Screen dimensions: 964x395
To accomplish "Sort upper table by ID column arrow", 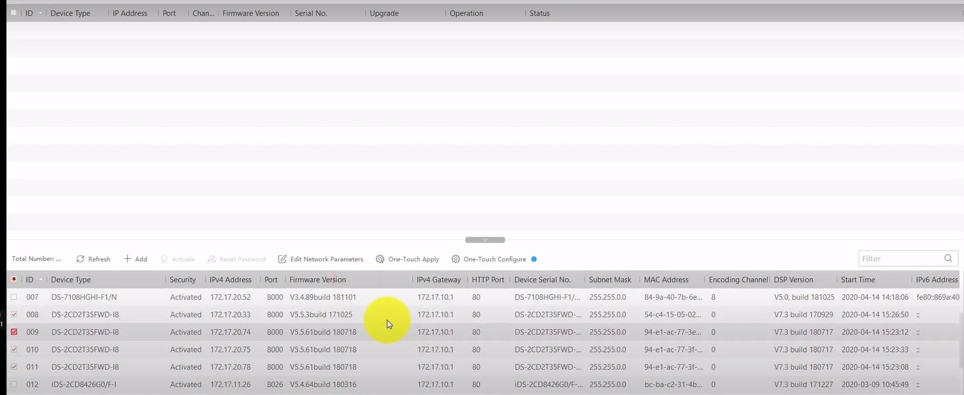I will click(40, 13).
